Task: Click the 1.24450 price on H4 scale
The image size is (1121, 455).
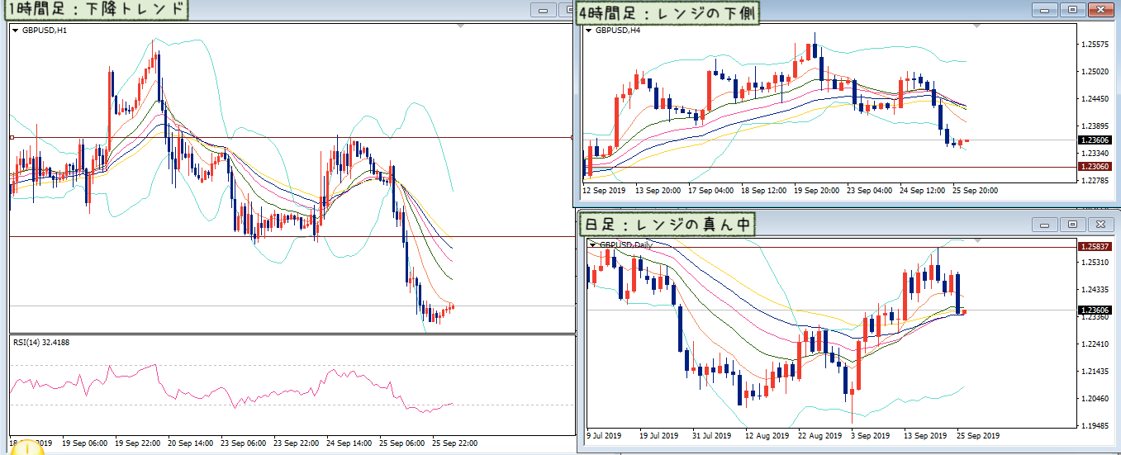Action: pyautogui.click(x=1093, y=99)
